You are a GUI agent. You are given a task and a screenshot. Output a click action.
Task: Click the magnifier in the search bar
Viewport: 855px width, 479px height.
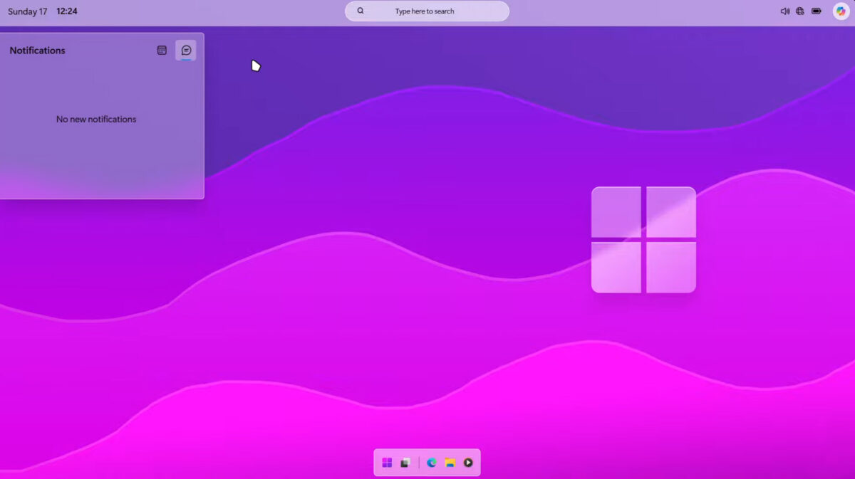361,11
